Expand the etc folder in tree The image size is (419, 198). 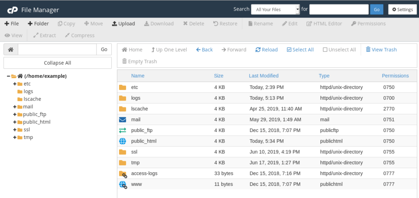15,84
